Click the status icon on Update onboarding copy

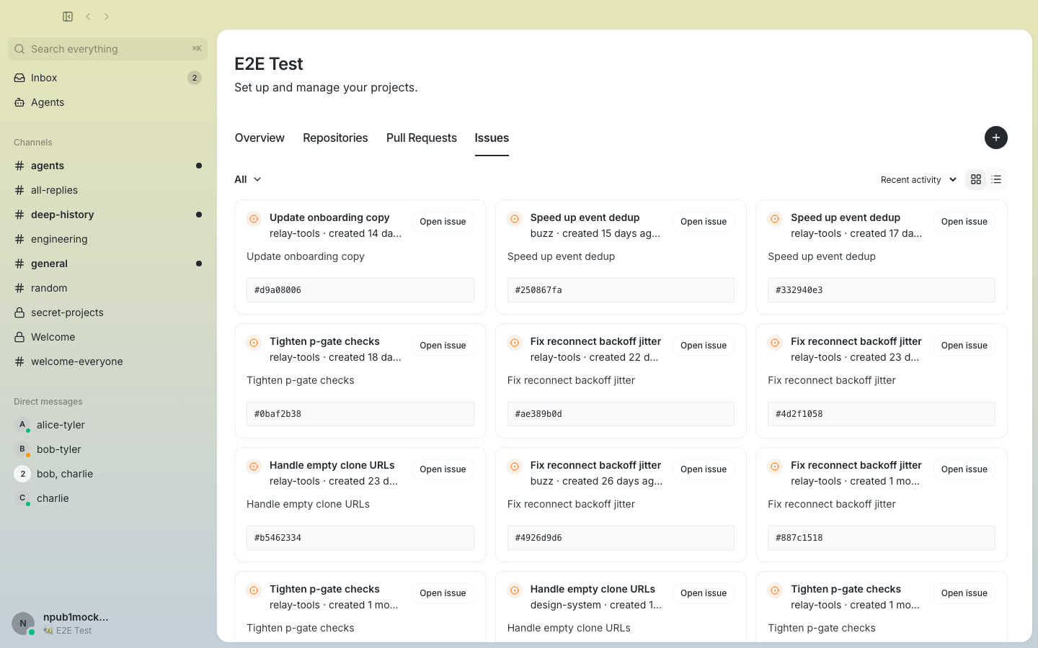click(x=254, y=219)
